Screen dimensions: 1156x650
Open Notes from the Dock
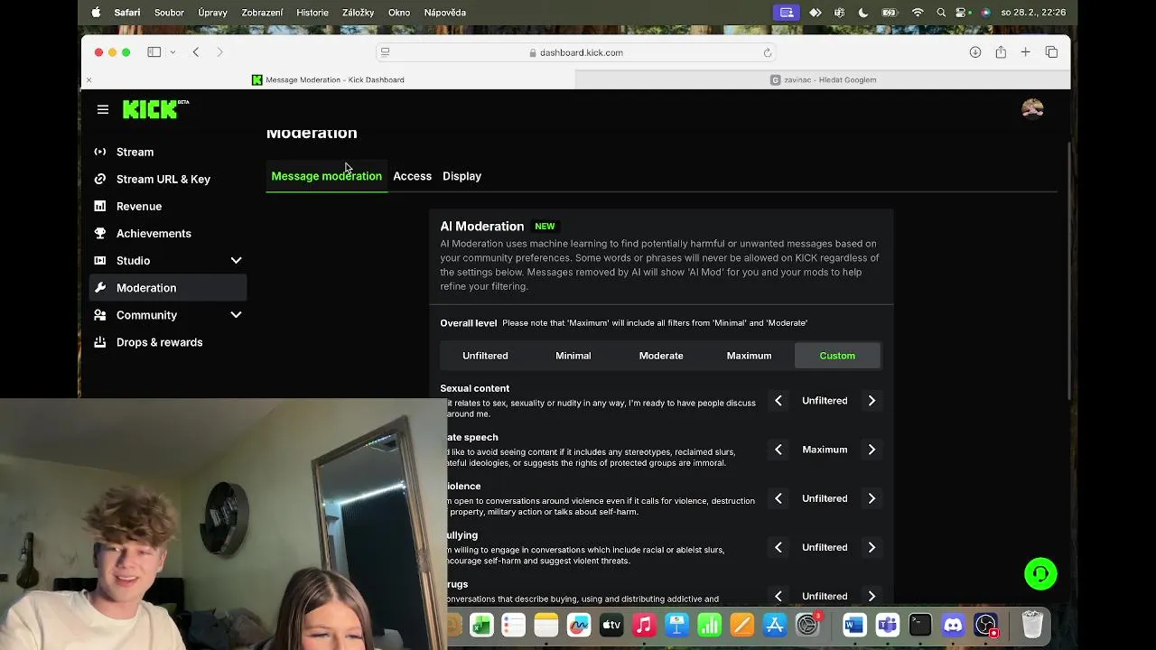(546, 625)
